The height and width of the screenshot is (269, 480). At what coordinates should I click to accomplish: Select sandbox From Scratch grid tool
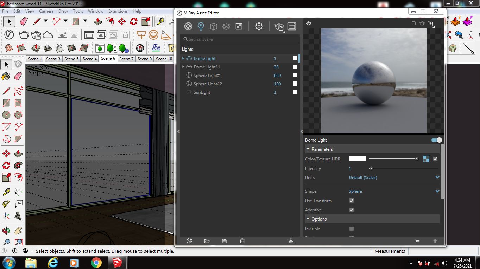[x=21, y=48]
